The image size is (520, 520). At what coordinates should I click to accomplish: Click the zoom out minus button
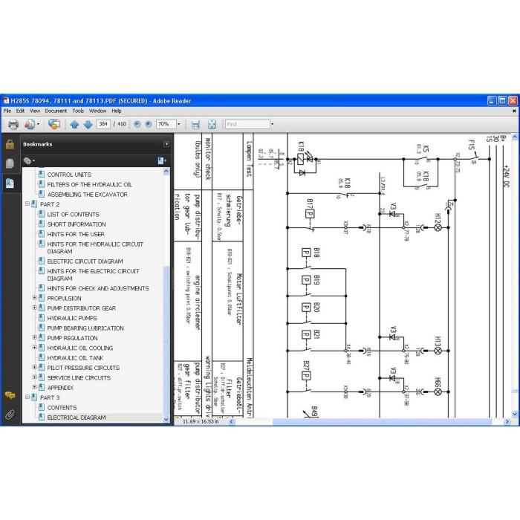[137, 124]
